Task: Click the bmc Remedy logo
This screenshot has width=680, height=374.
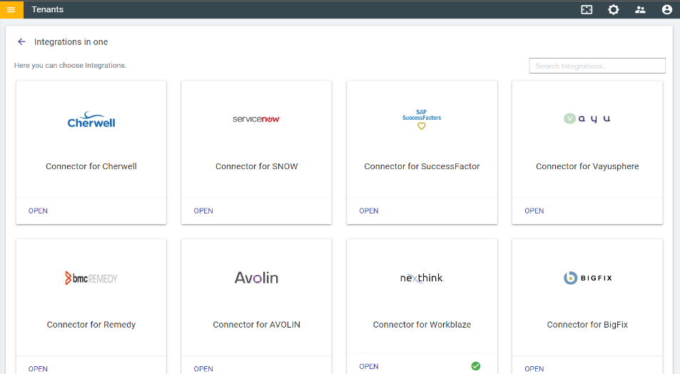Action: pyautogui.click(x=91, y=278)
